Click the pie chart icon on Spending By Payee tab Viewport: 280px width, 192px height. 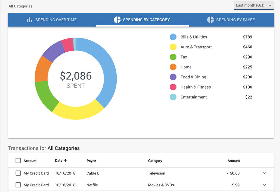[x=211, y=20]
